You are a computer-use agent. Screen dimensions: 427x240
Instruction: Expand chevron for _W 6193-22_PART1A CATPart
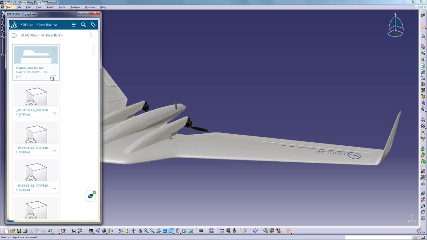pos(55,113)
